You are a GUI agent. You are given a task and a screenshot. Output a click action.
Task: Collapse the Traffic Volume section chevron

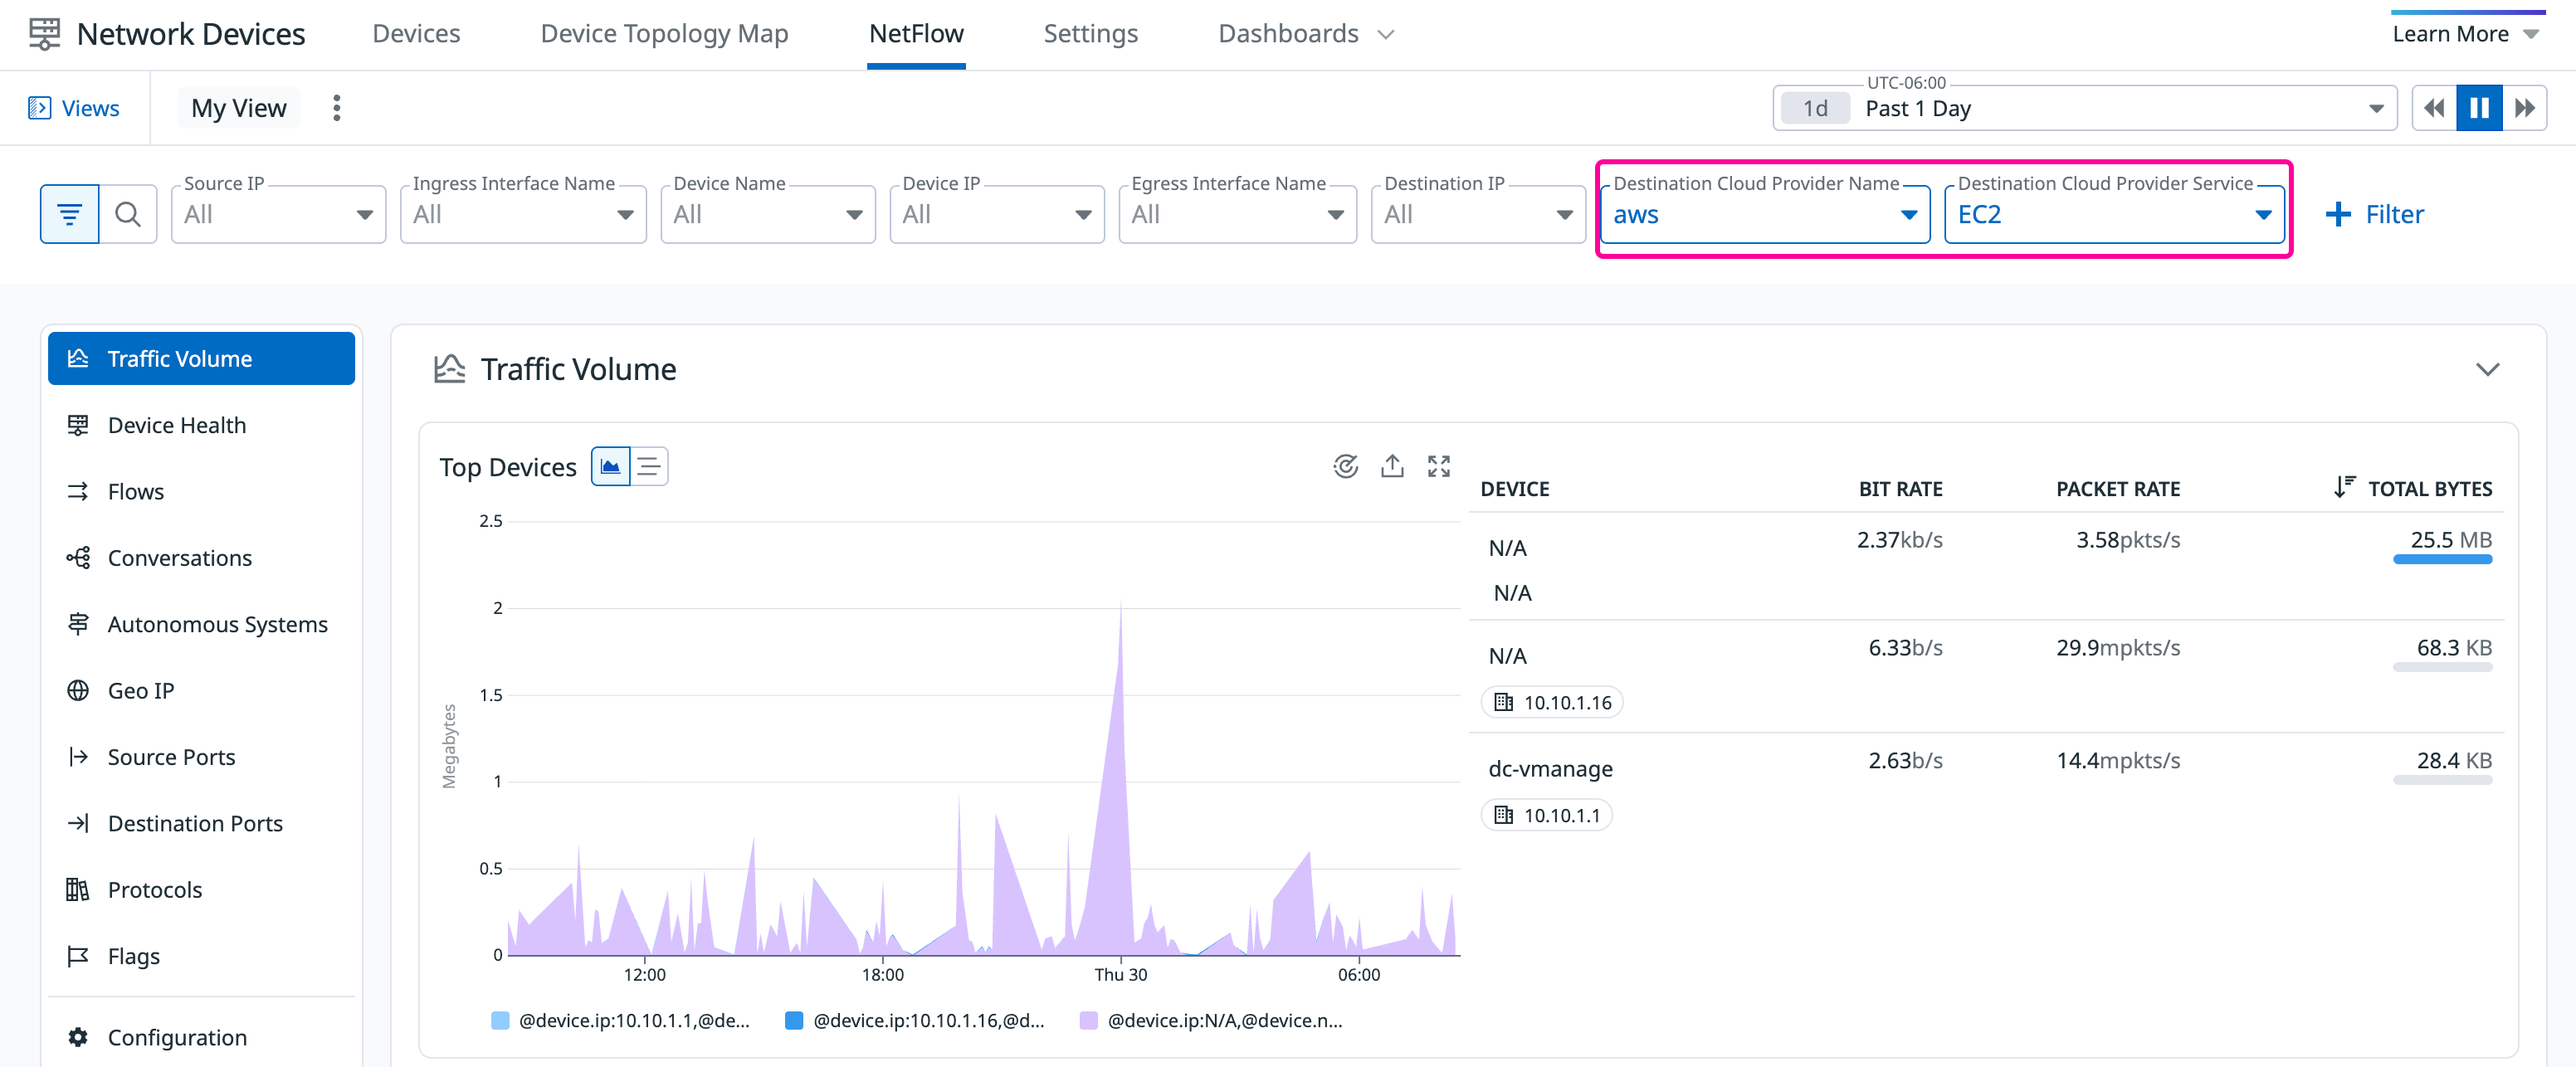tap(2487, 369)
